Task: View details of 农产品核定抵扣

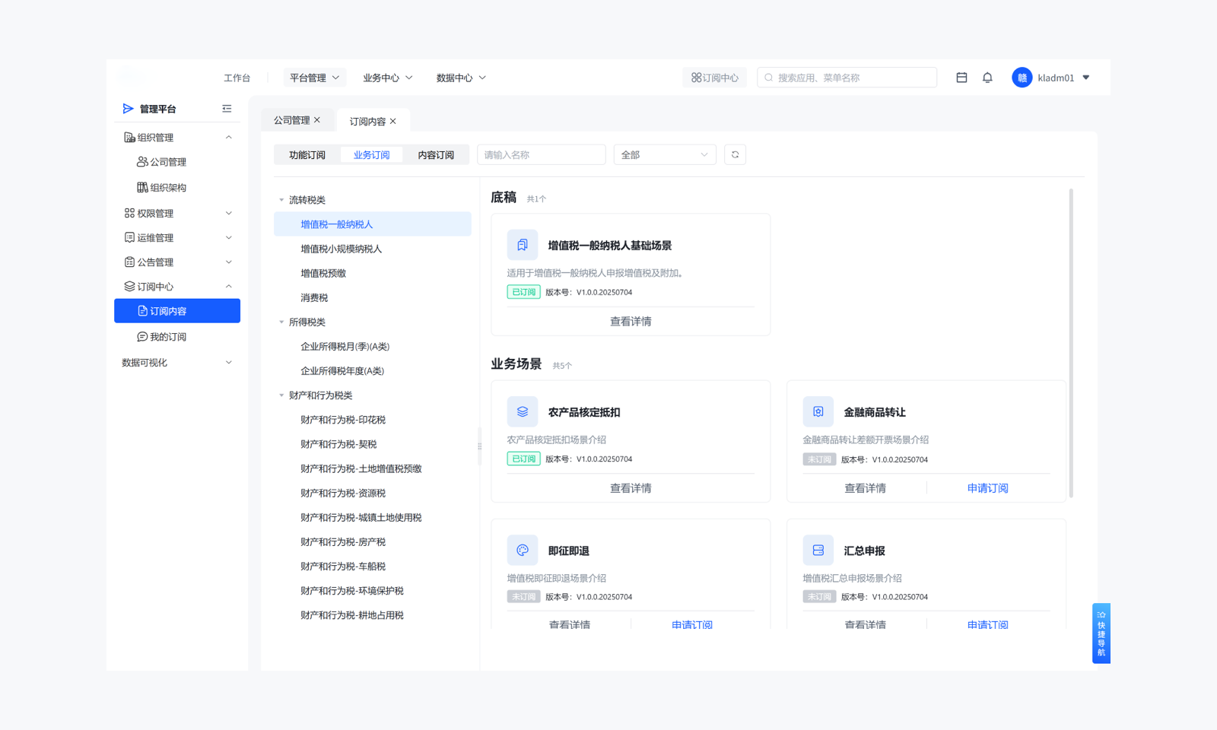Action: pos(631,488)
